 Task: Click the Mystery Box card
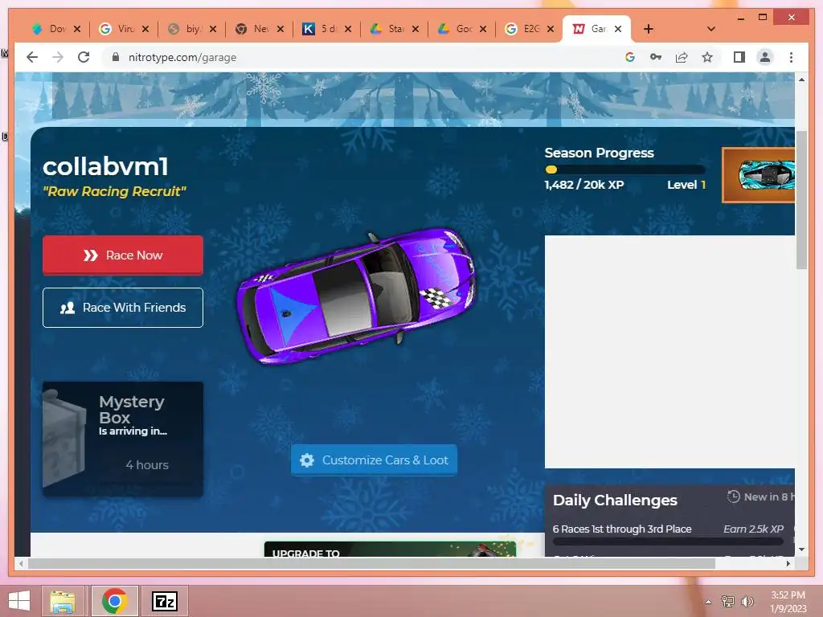[123, 439]
